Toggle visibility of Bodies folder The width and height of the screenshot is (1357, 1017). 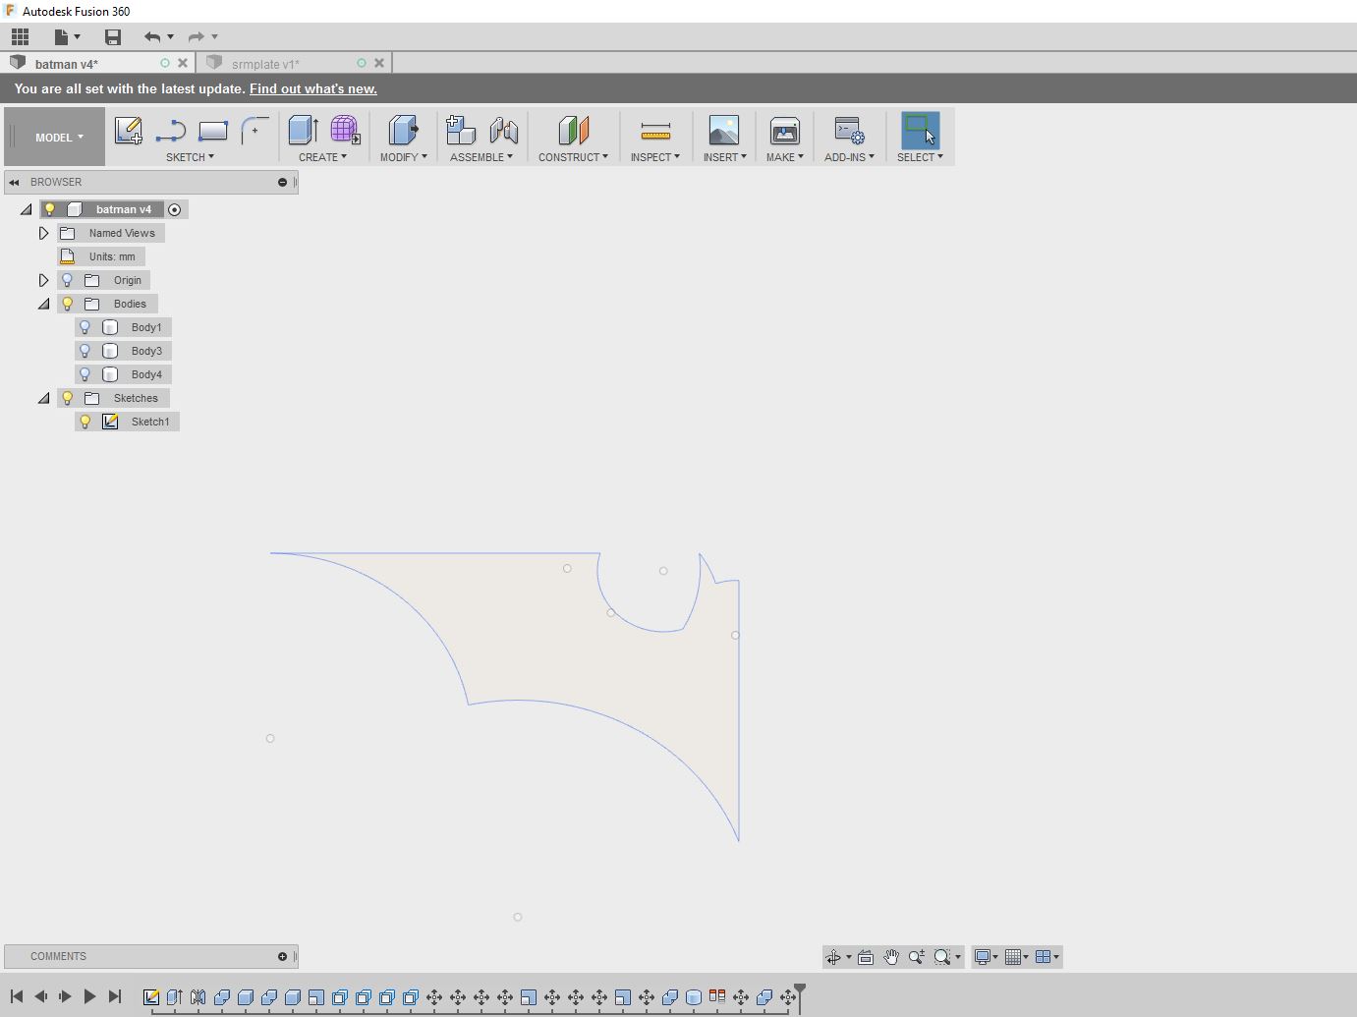(68, 304)
